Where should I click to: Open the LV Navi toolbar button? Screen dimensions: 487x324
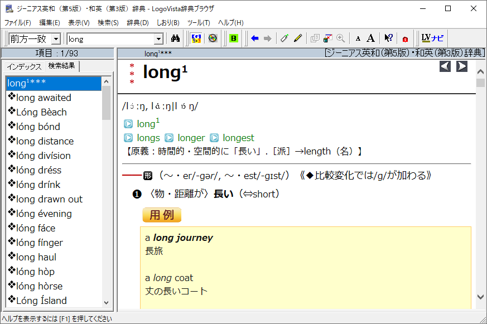tap(432, 38)
